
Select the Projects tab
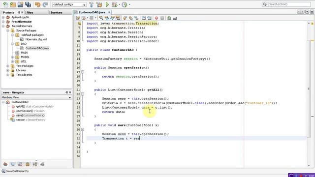9,12
